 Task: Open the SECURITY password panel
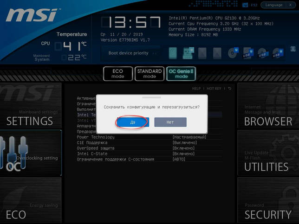click(x=268, y=200)
